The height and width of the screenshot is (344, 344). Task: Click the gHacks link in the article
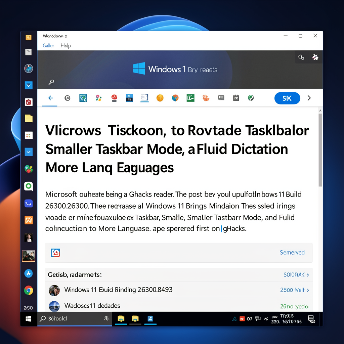tap(234, 228)
